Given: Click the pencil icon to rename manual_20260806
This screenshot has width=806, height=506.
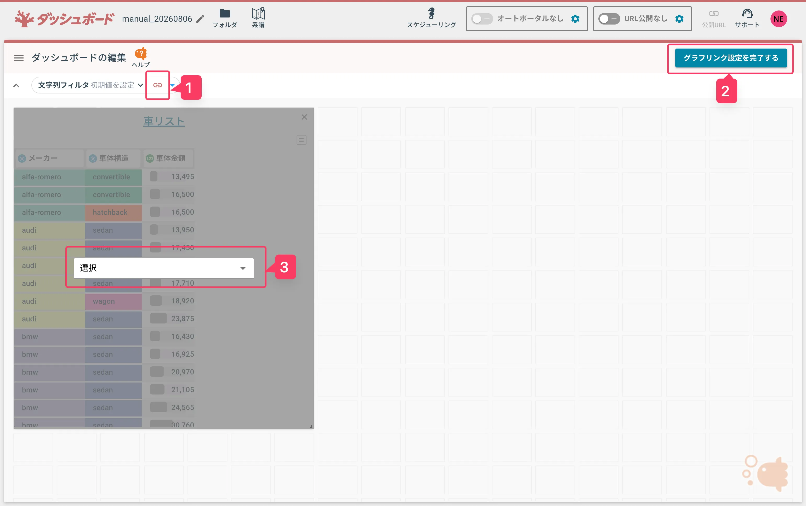Looking at the screenshot, I should coord(200,19).
